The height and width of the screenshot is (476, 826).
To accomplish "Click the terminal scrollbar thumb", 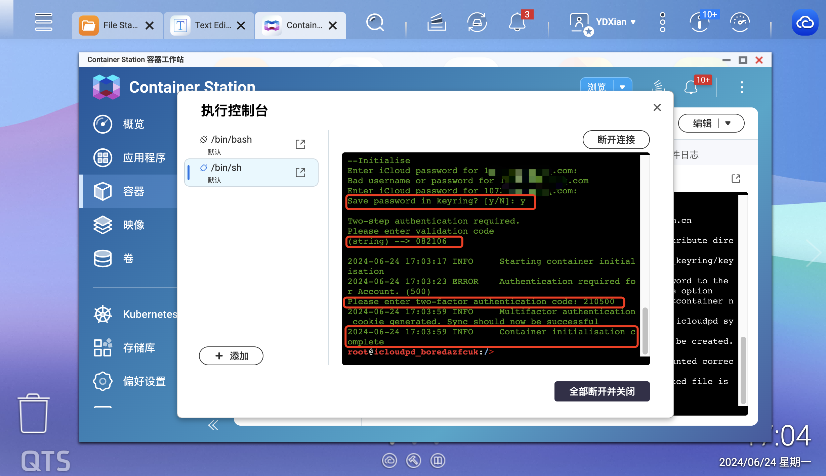I will click(x=645, y=331).
